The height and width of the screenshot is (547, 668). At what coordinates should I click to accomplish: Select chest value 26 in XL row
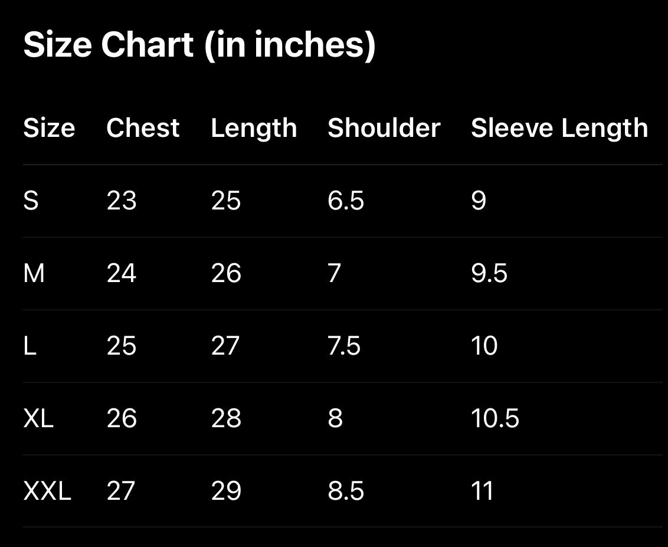point(122,418)
